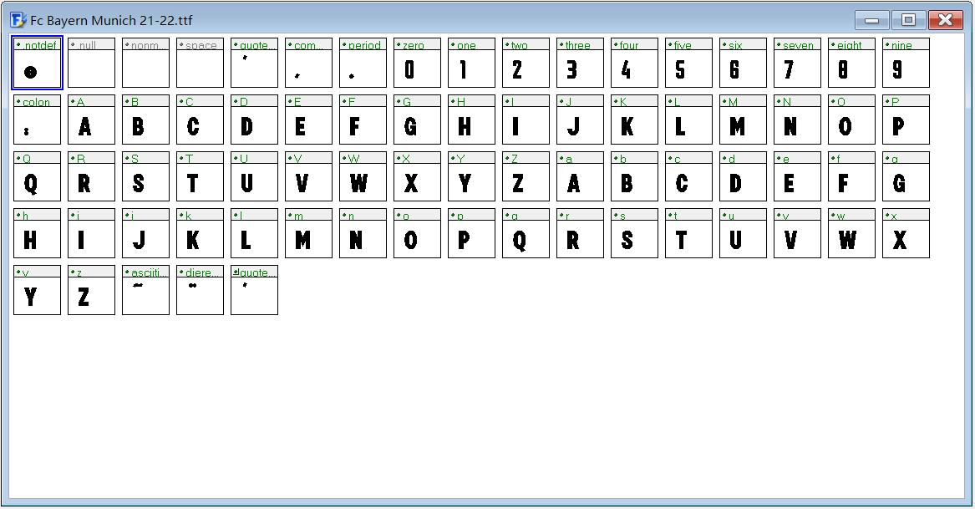The height and width of the screenshot is (509, 975).
Task: Click the zero digit glyph cell
Action: point(417,63)
